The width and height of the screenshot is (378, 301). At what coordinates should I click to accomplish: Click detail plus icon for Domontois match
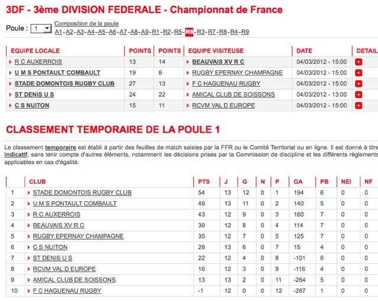(x=359, y=84)
